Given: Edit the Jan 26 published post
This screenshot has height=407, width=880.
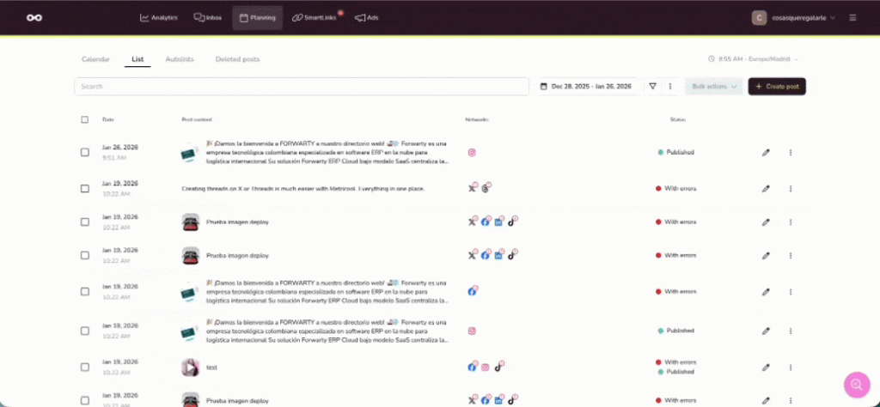Looking at the screenshot, I should (766, 152).
